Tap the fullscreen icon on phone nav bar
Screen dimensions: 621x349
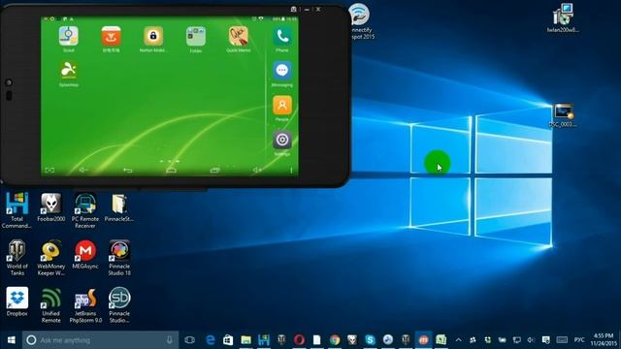coord(49,171)
